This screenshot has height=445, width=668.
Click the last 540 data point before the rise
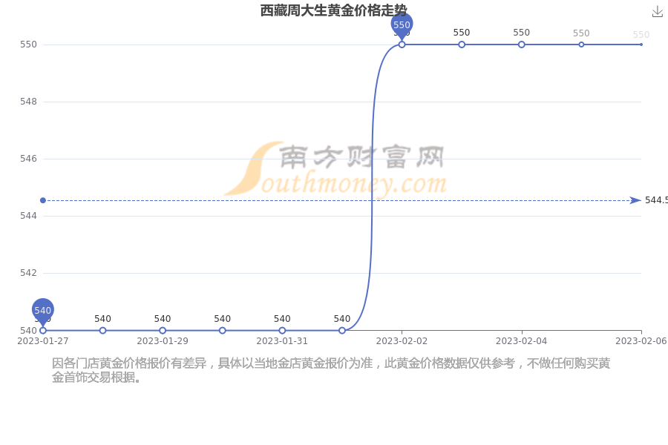(342, 331)
